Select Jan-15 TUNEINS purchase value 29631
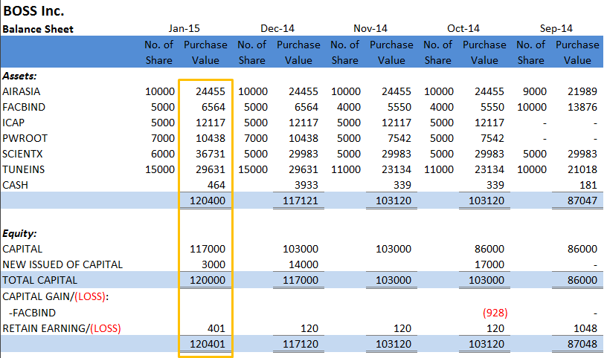Viewport: 607px width, 358px height. point(211,169)
